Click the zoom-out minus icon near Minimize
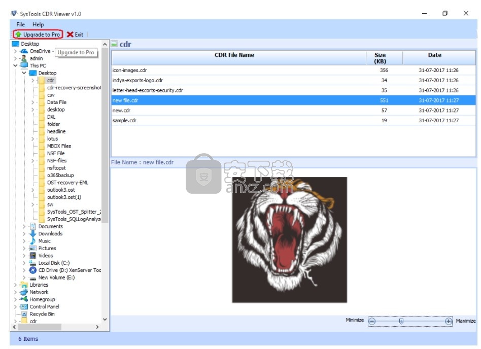Viewport: 481px width, 349px height. point(372,322)
